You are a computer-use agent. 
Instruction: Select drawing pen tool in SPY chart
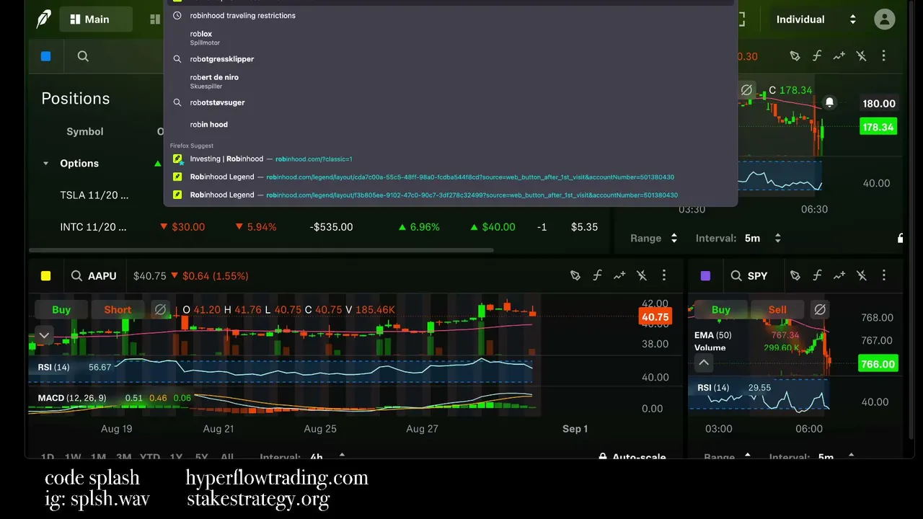[795, 275]
